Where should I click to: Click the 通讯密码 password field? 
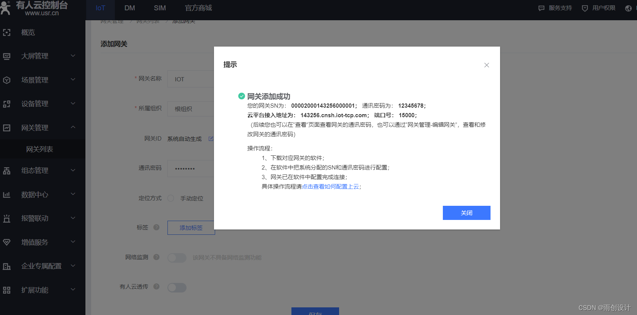point(191,168)
